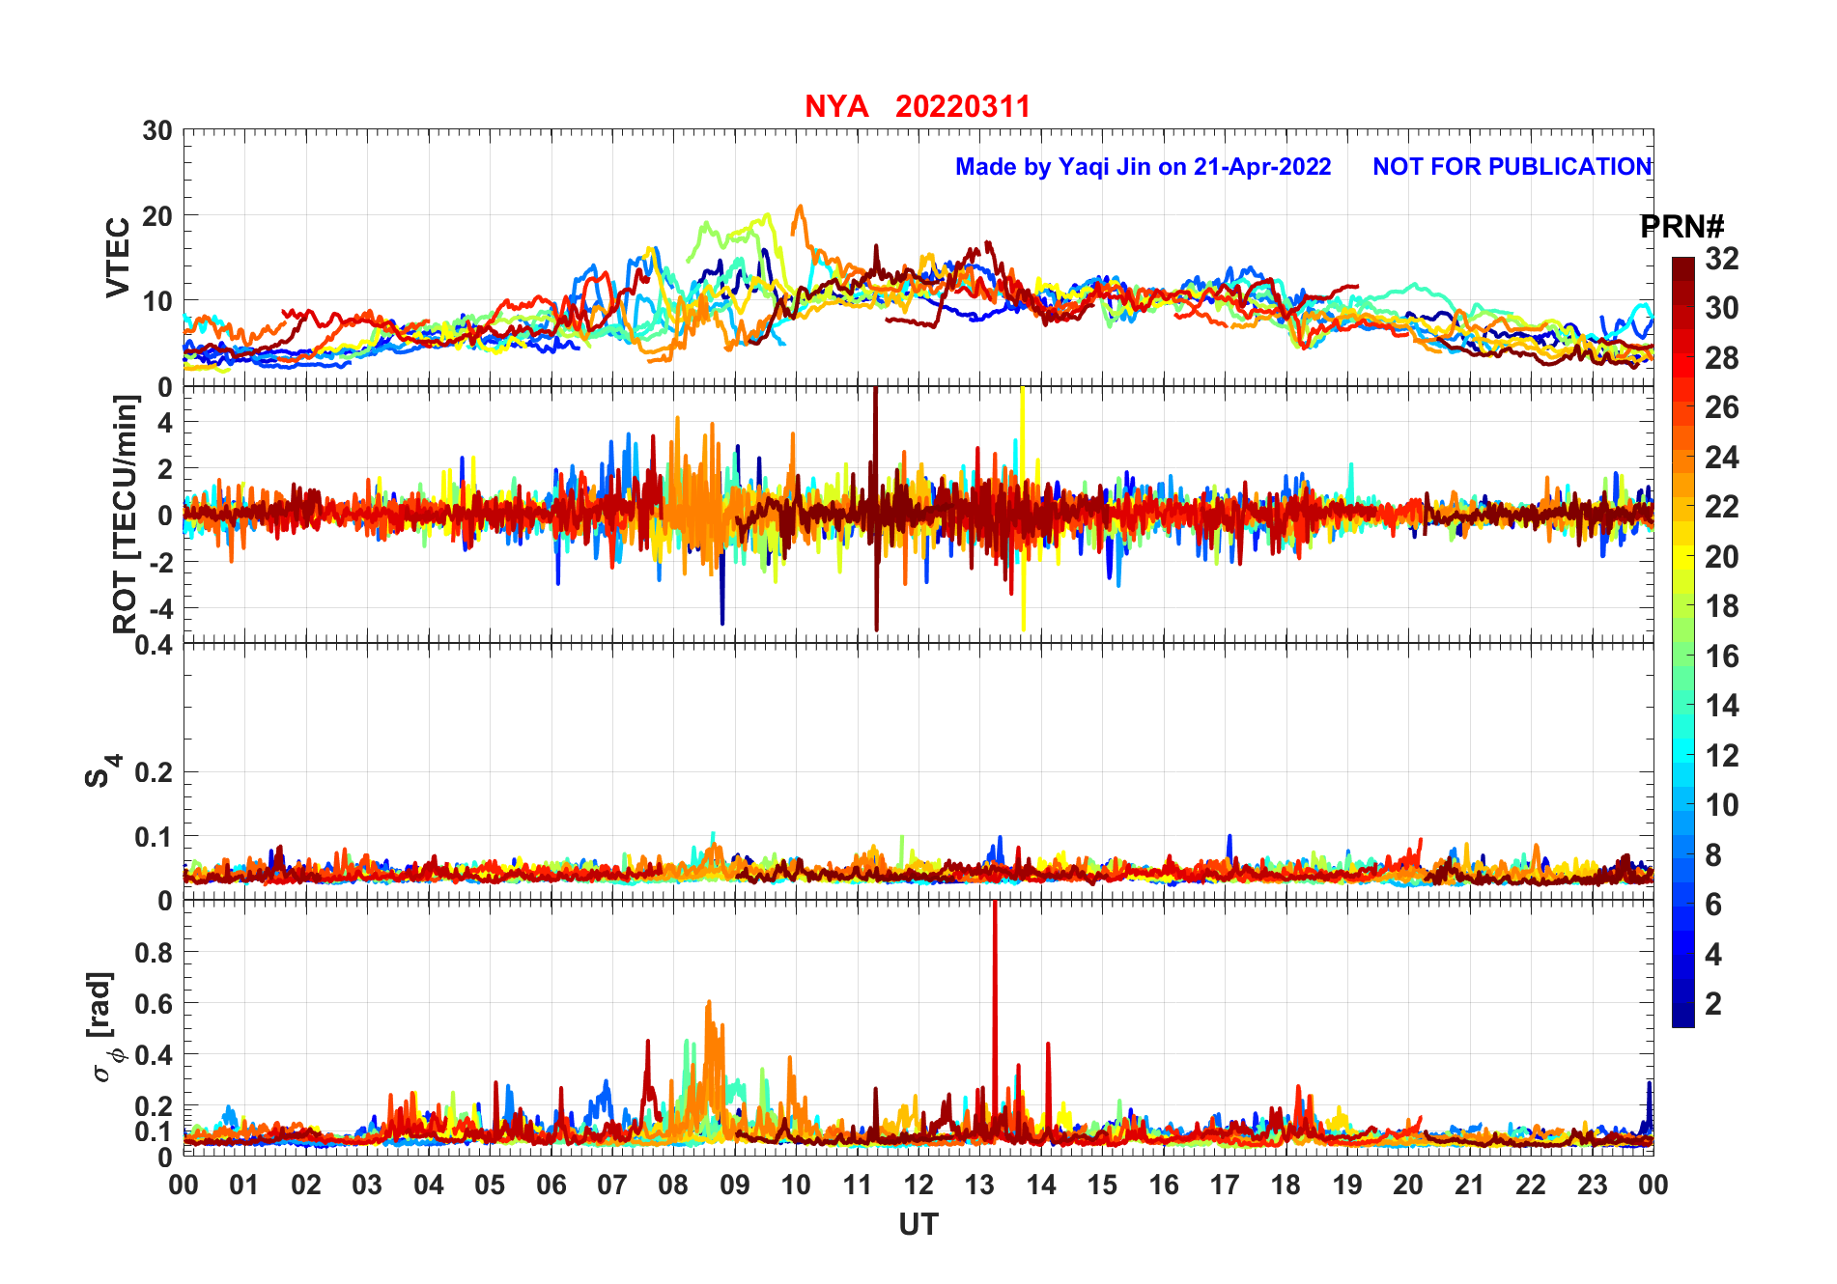Click UT axis tick label 01
Viewport: 1837px width, 1284px height.
pyautogui.click(x=244, y=1186)
